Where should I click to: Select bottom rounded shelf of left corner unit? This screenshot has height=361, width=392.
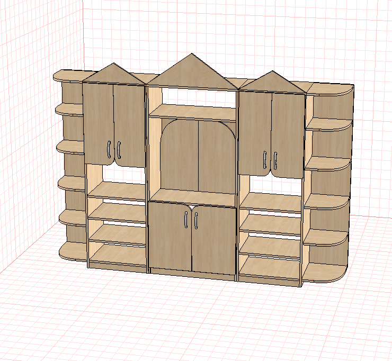(73, 251)
